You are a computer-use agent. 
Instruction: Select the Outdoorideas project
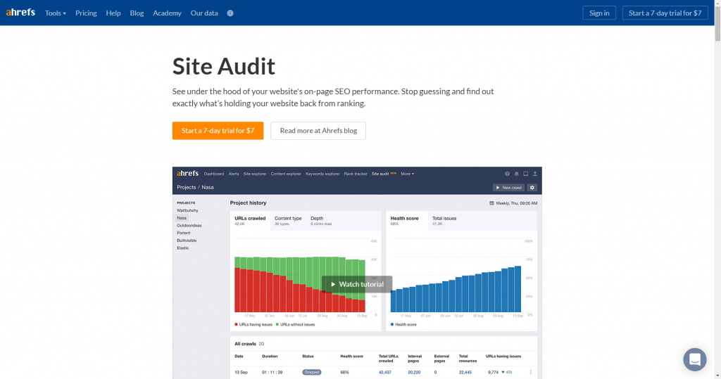click(x=189, y=226)
